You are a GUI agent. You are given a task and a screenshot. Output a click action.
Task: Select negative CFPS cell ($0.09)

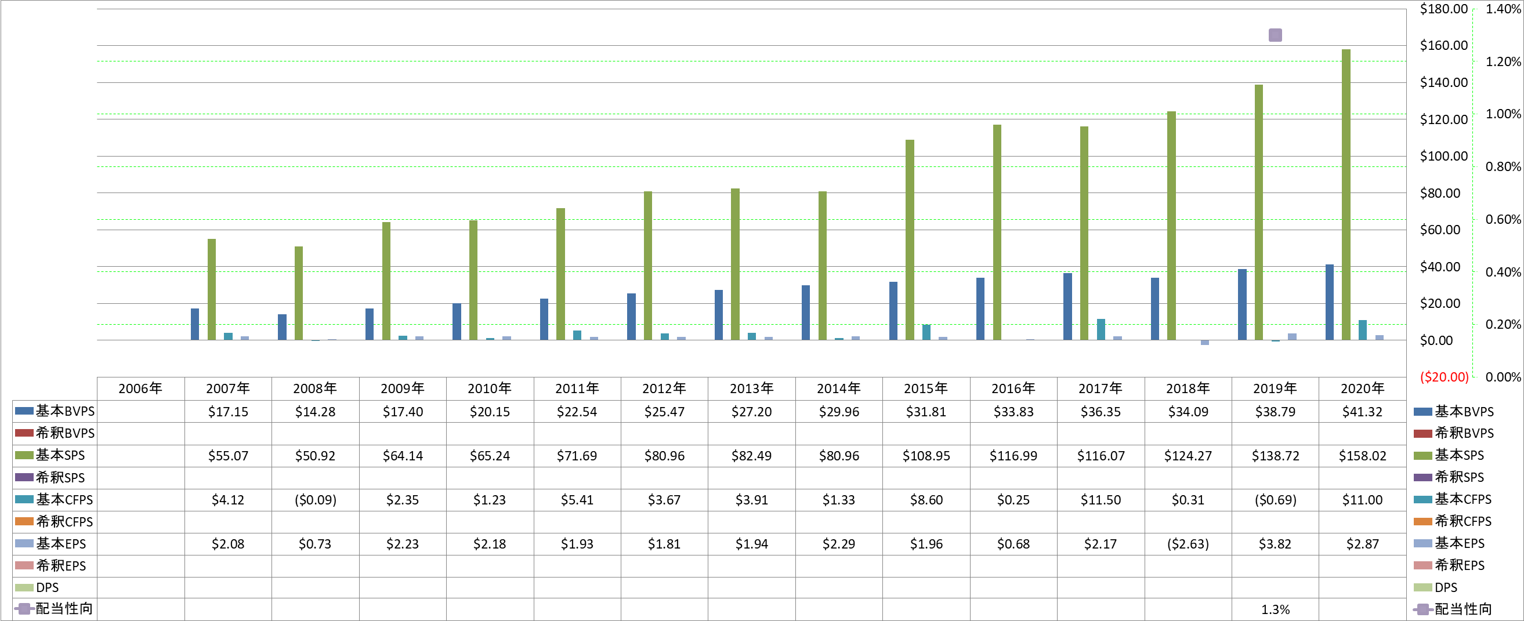[x=315, y=500]
